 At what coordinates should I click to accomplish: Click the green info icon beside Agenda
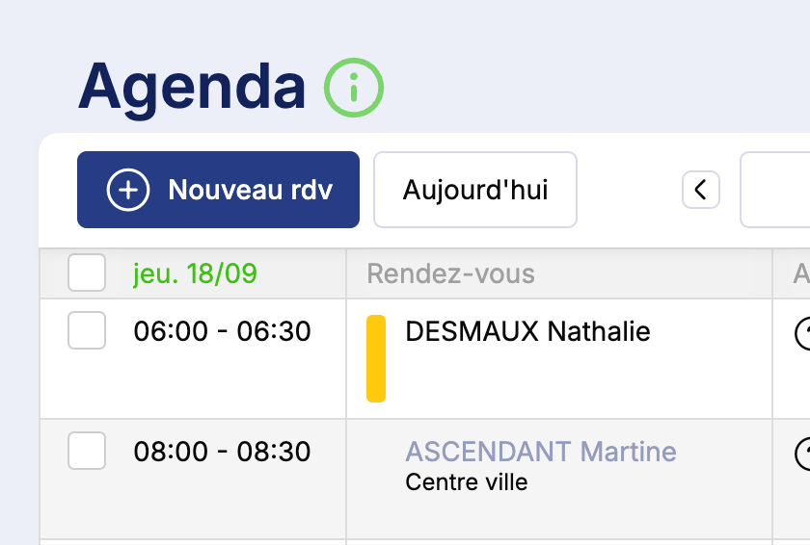coord(354,88)
